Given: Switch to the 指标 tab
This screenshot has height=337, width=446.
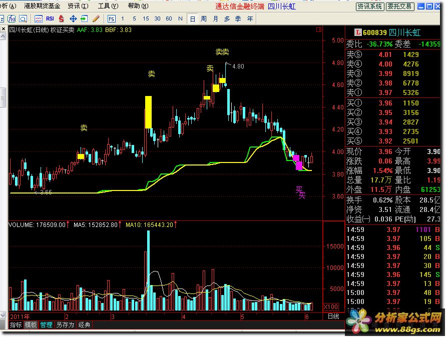Looking at the screenshot, I should pyautogui.click(x=16, y=325).
